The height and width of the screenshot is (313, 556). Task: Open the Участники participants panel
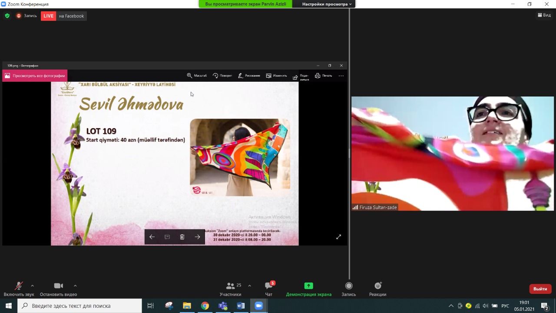tap(231, 289)
